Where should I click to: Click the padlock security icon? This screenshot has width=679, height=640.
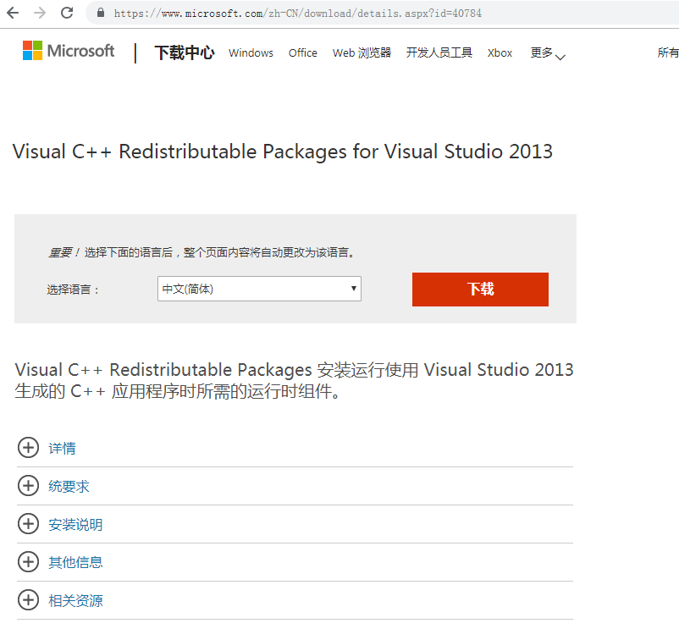click(101, 14)
